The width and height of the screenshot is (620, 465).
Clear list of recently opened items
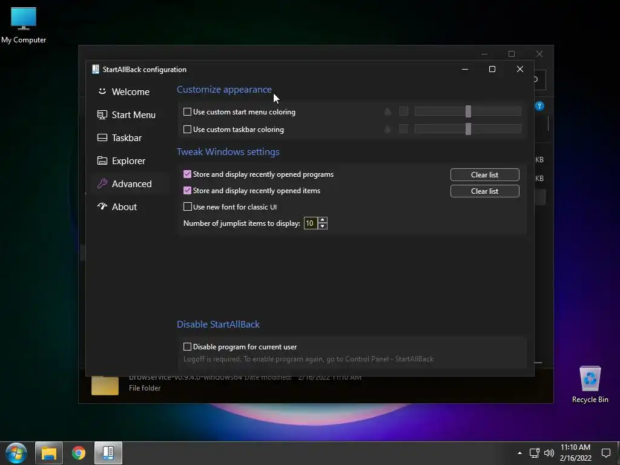(485, 191)
